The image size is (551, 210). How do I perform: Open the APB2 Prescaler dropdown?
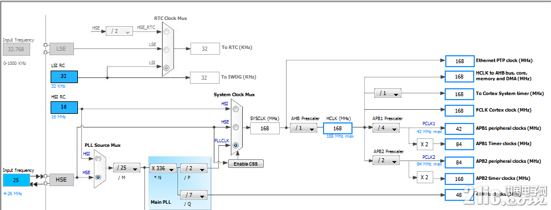tap(386, 160)
